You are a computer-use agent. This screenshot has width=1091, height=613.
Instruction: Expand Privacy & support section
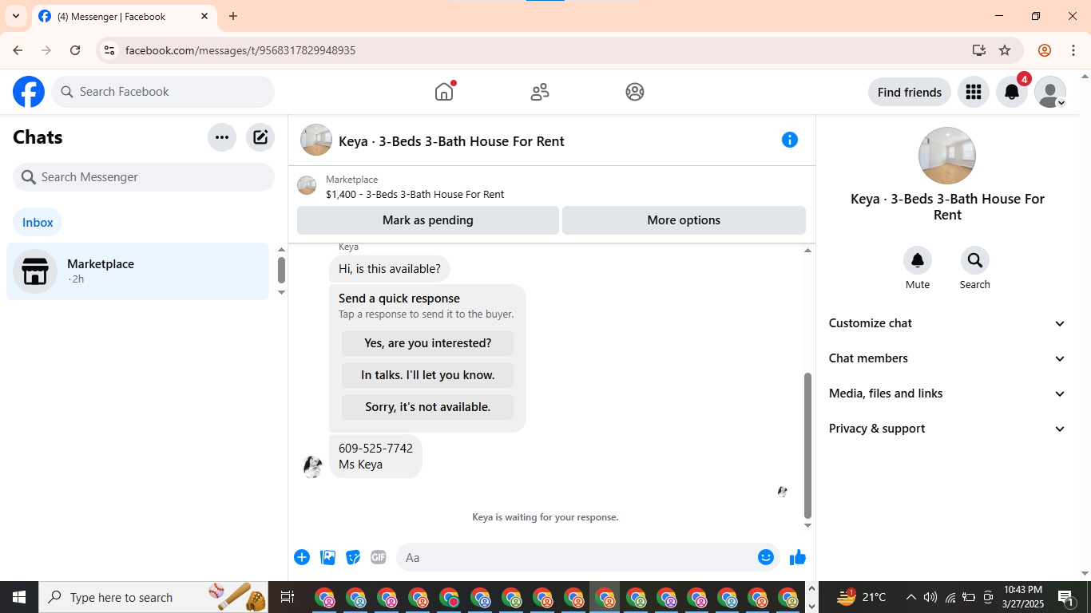coord(947,429)
